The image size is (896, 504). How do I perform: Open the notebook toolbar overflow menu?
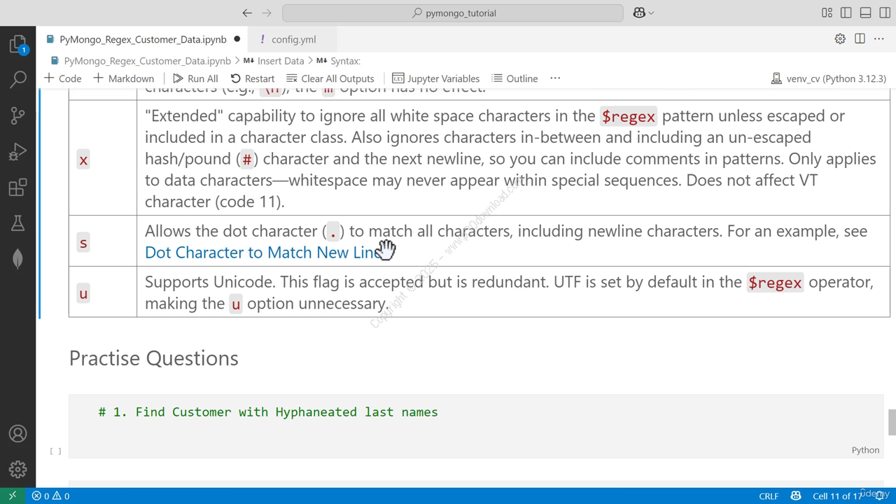(x=555, y=78)
